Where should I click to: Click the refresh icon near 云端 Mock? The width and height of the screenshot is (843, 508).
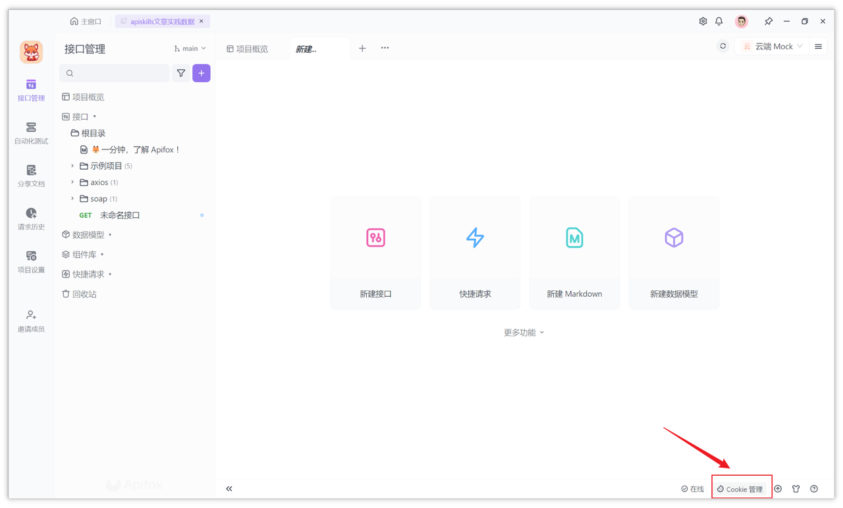(x=723, y=46)
